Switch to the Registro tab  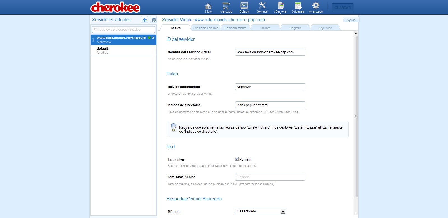point(295,28)
